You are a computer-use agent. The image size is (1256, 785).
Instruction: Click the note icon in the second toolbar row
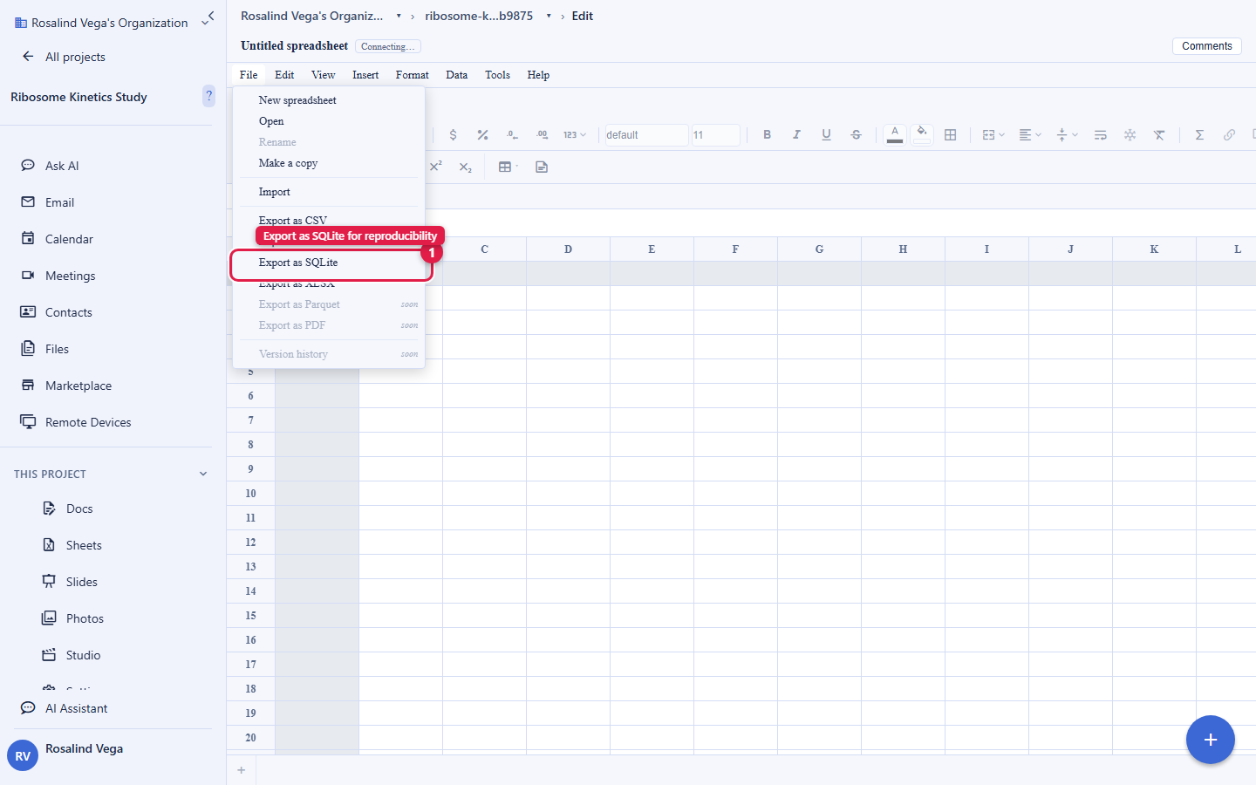pyautogui.click(x=542, y=167)
